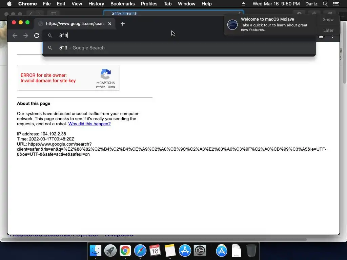
Task: Click Later on the Mojave notification
Action: point(328,30)
